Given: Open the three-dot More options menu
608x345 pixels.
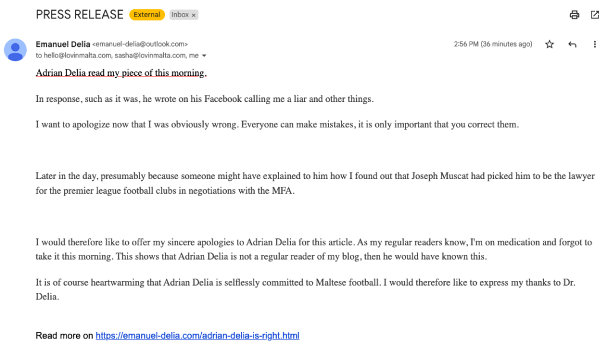Looking at the screenshot, I should 594,44.
